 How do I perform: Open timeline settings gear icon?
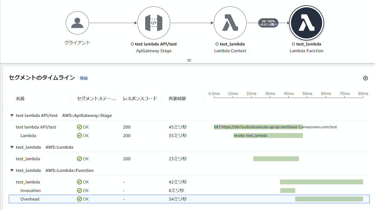[x=365, y=78]
